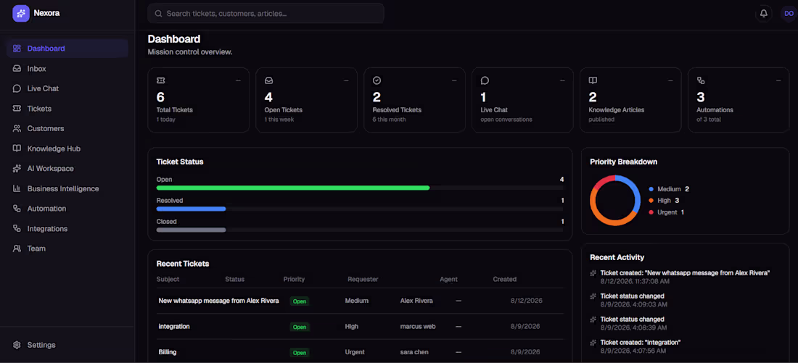Open Team in sidebar
This screenshot has height=363, width=798.
[67, 249]
